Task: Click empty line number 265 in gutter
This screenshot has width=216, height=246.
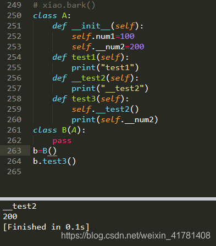Action: coord(14,171)
